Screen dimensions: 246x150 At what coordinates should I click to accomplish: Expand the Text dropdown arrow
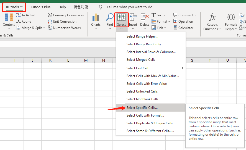pyautogui.click(x=165, y=15)
